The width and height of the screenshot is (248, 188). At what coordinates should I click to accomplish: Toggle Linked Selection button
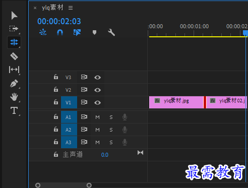77,32
